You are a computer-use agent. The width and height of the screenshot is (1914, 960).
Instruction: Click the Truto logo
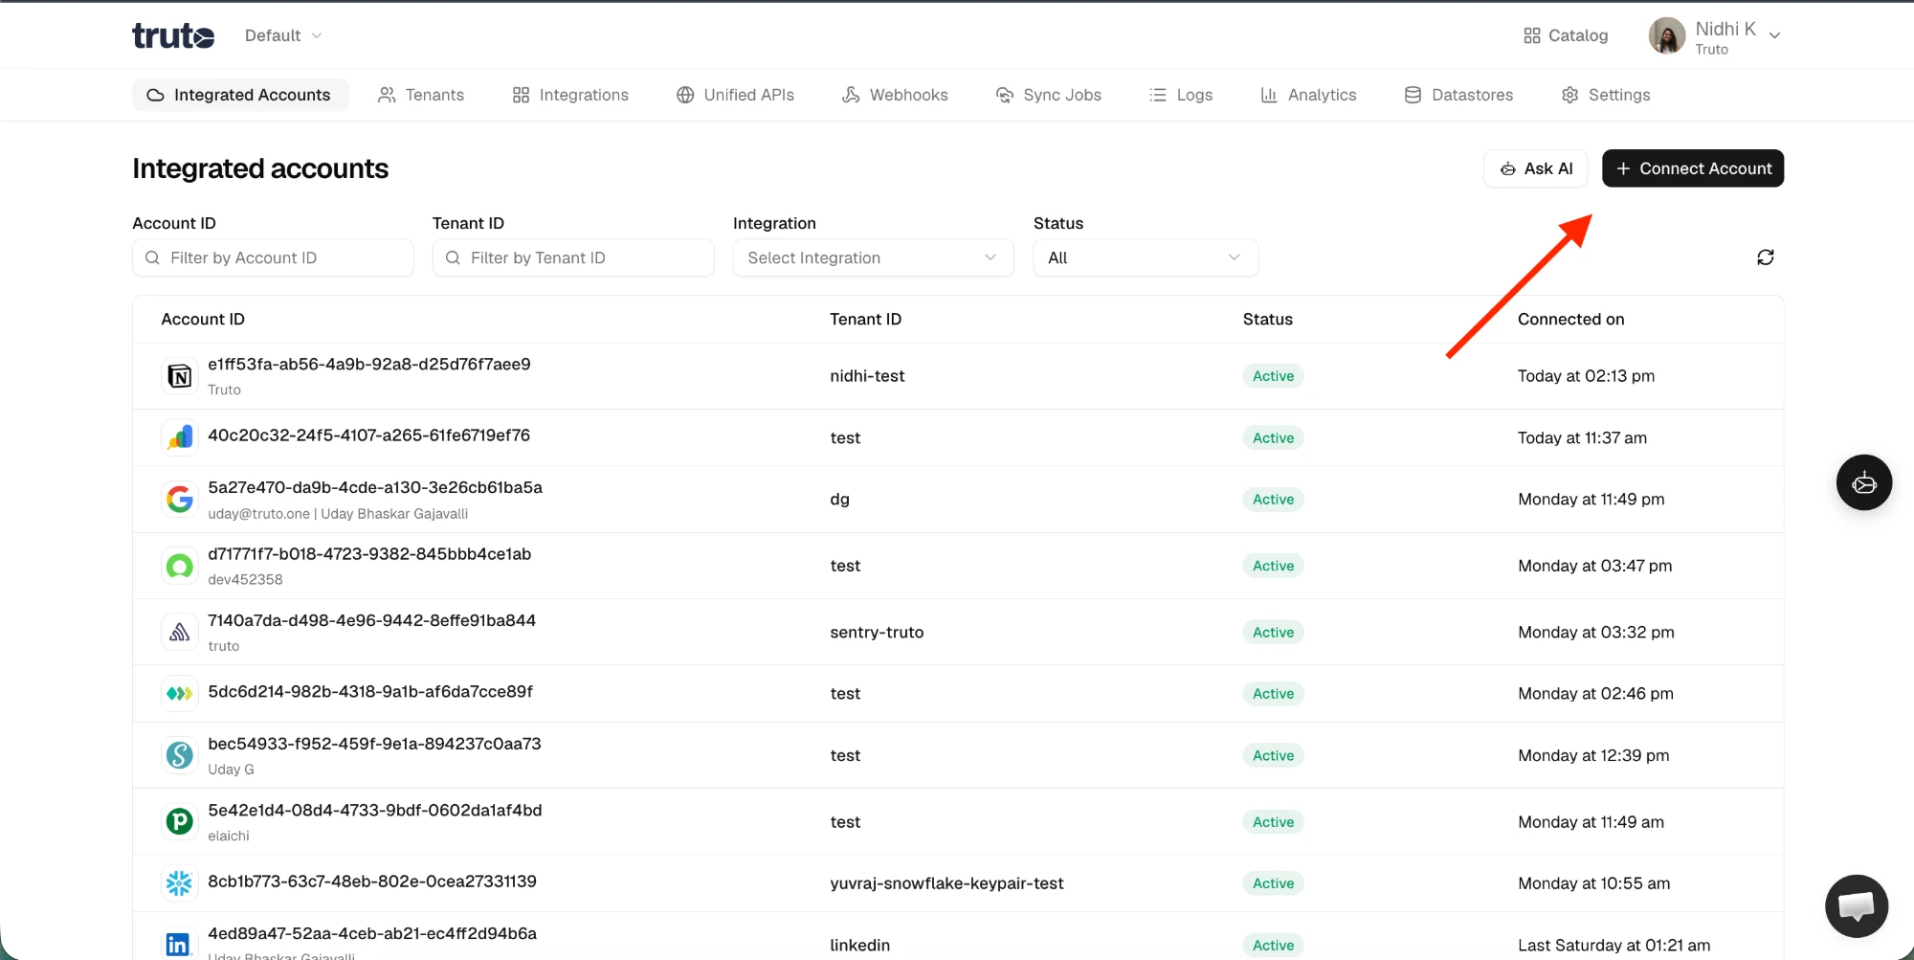173,35
